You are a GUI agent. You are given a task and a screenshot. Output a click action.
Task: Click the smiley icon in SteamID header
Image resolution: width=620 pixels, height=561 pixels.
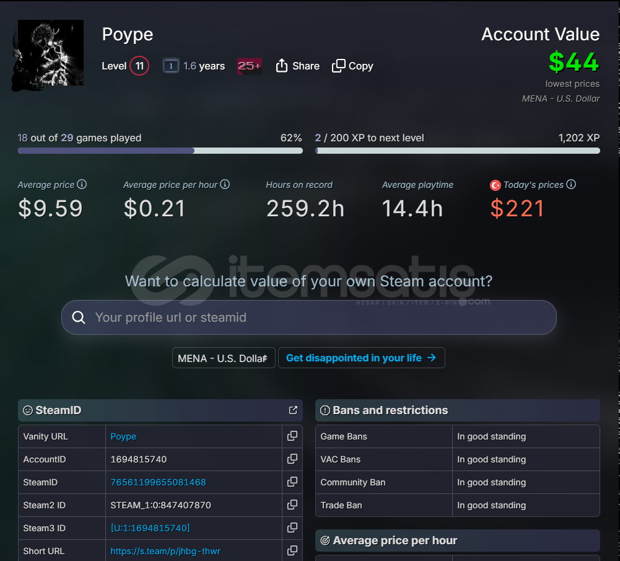click(x=28, y=410)
